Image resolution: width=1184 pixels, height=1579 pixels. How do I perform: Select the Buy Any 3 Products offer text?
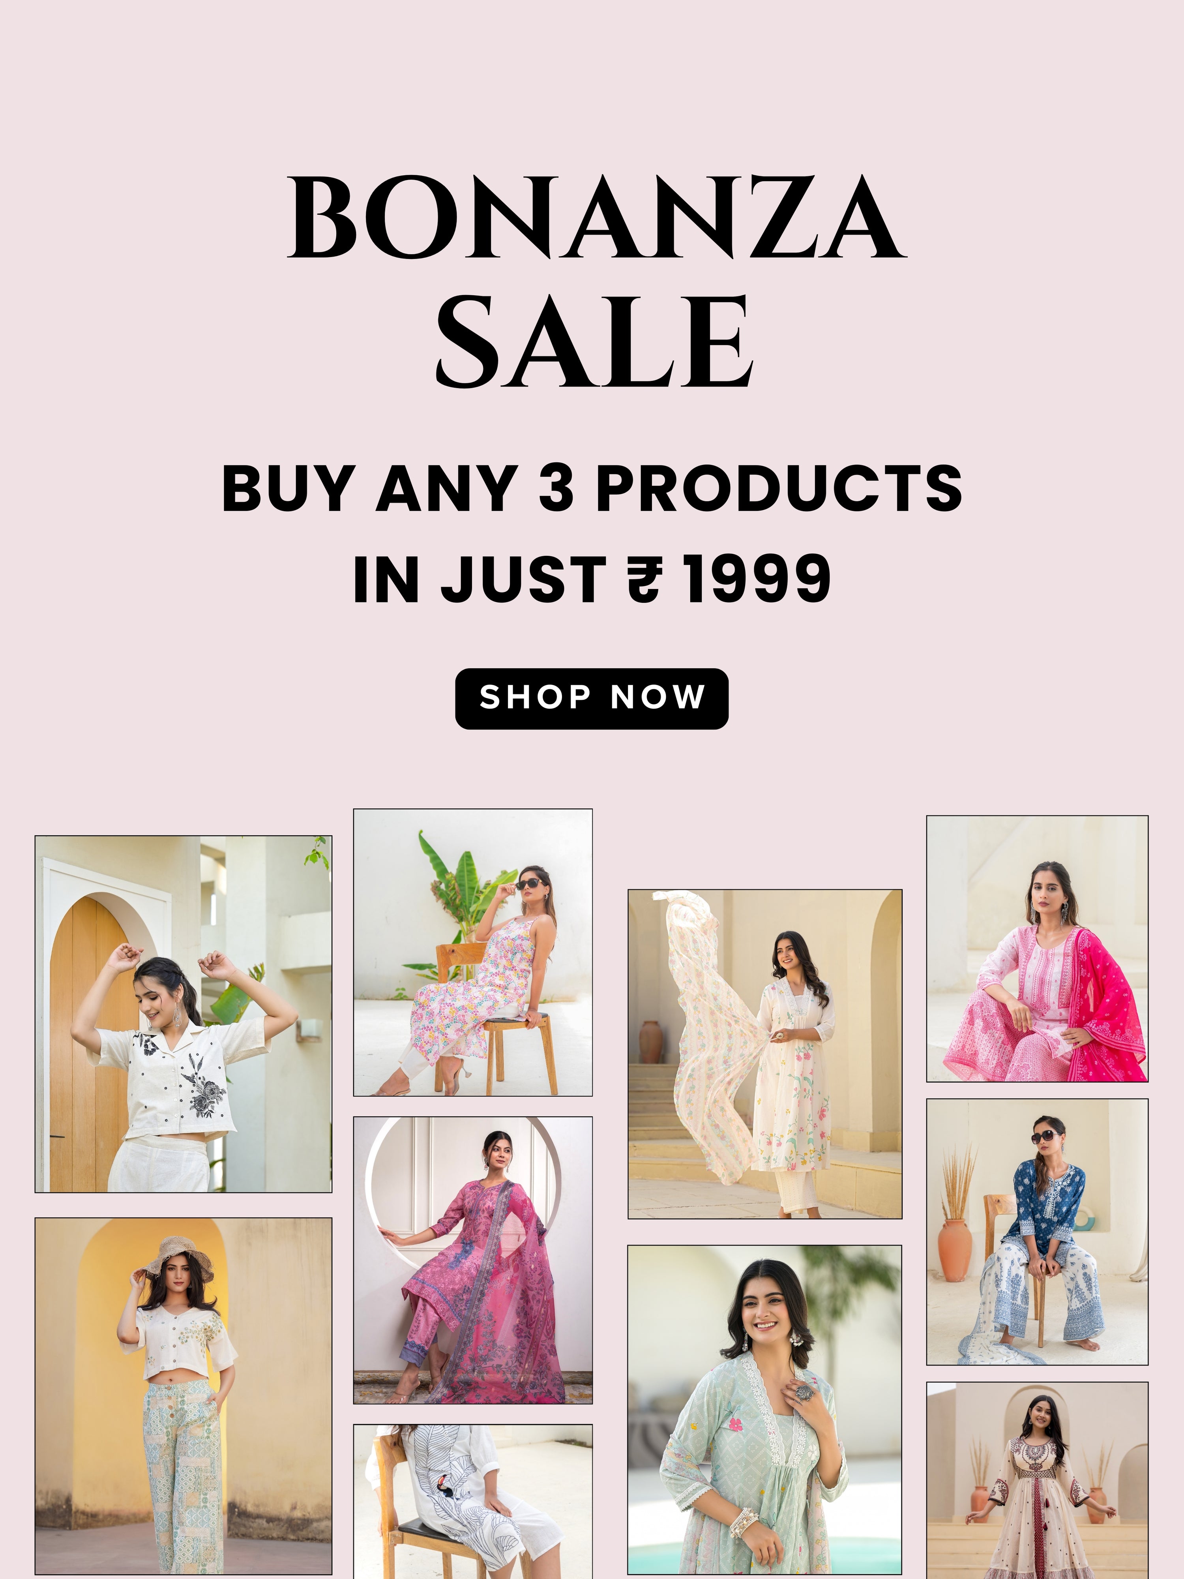[x=592, y=488]
